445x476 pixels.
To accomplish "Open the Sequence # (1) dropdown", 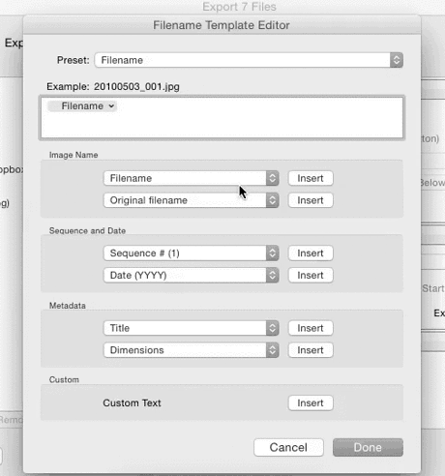I will point(191,253).
